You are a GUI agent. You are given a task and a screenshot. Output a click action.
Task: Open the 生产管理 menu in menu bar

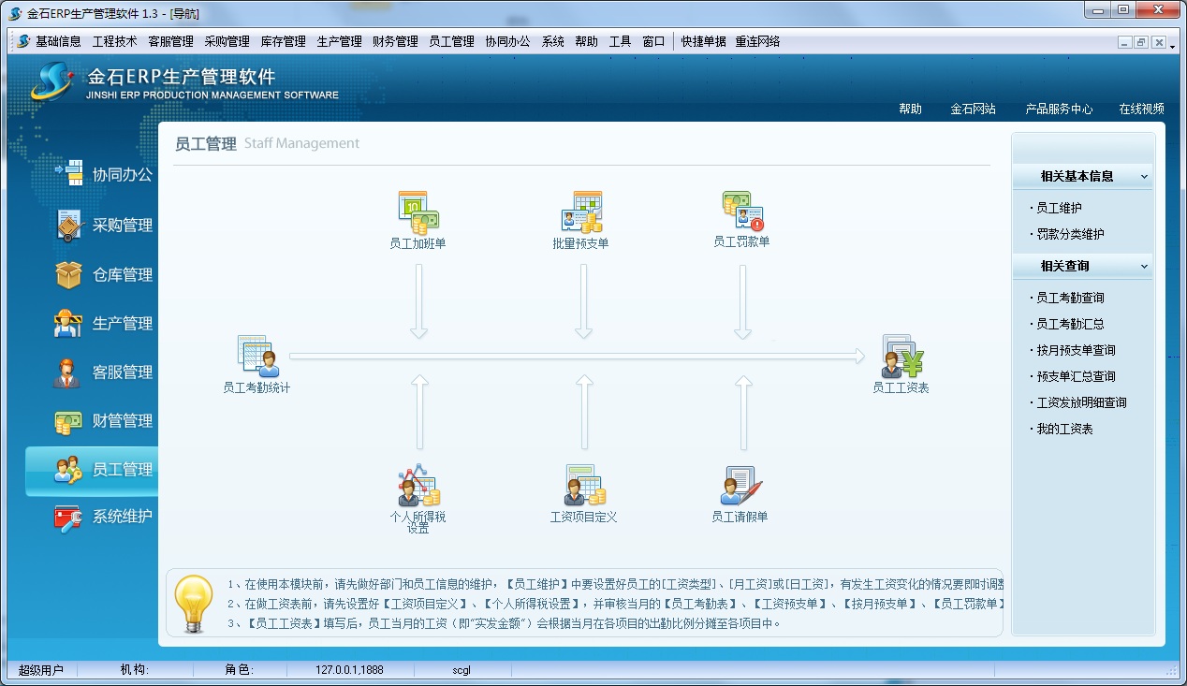pos(339,41)
